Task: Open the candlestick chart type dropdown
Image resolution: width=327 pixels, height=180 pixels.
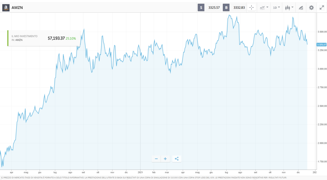Action: pyautogui.click(x=289, y=8)
